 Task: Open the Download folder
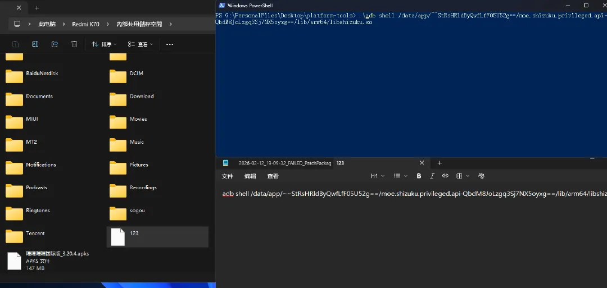pyautogui.click(x=141, y=97)
